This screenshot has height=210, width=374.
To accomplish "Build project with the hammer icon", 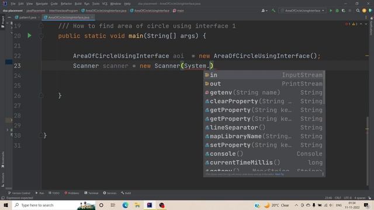I will [x=273, y=10].
